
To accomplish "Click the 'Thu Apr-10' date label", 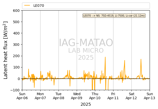I will tap(95, 96).
